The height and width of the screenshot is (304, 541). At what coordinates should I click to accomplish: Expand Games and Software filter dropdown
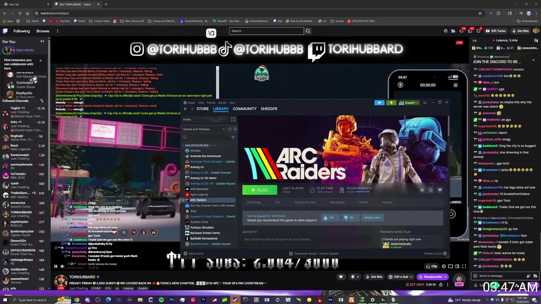point(204,129)
